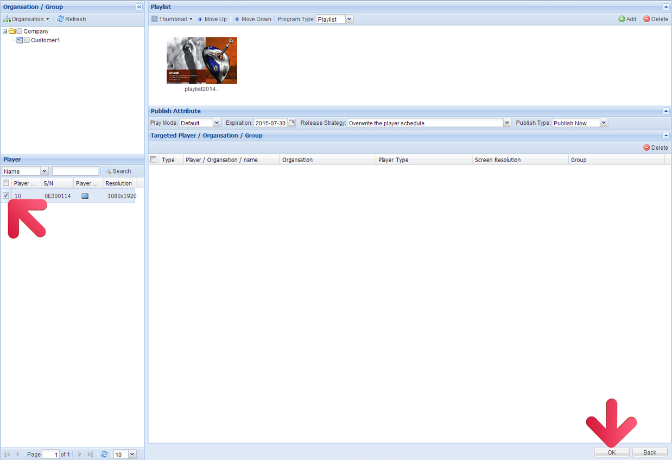Tick the Company organisation checkbox

[x=20, y=31]
